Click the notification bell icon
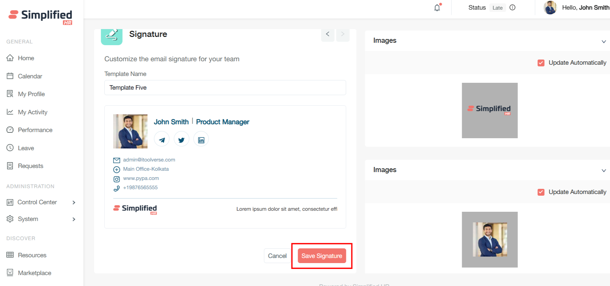 pos(437,8)
